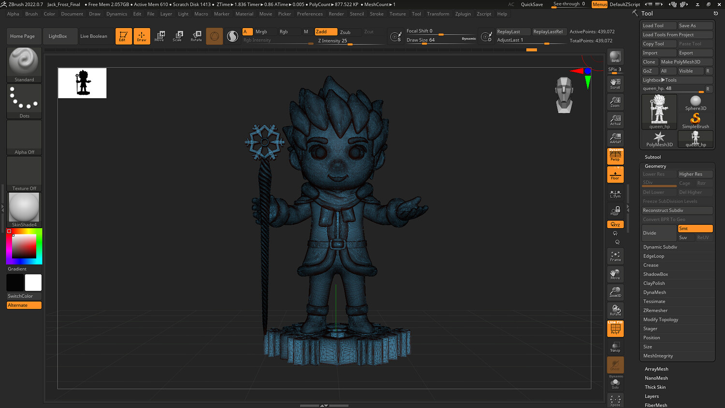Click the Scroll document icon

coord(615,84)
